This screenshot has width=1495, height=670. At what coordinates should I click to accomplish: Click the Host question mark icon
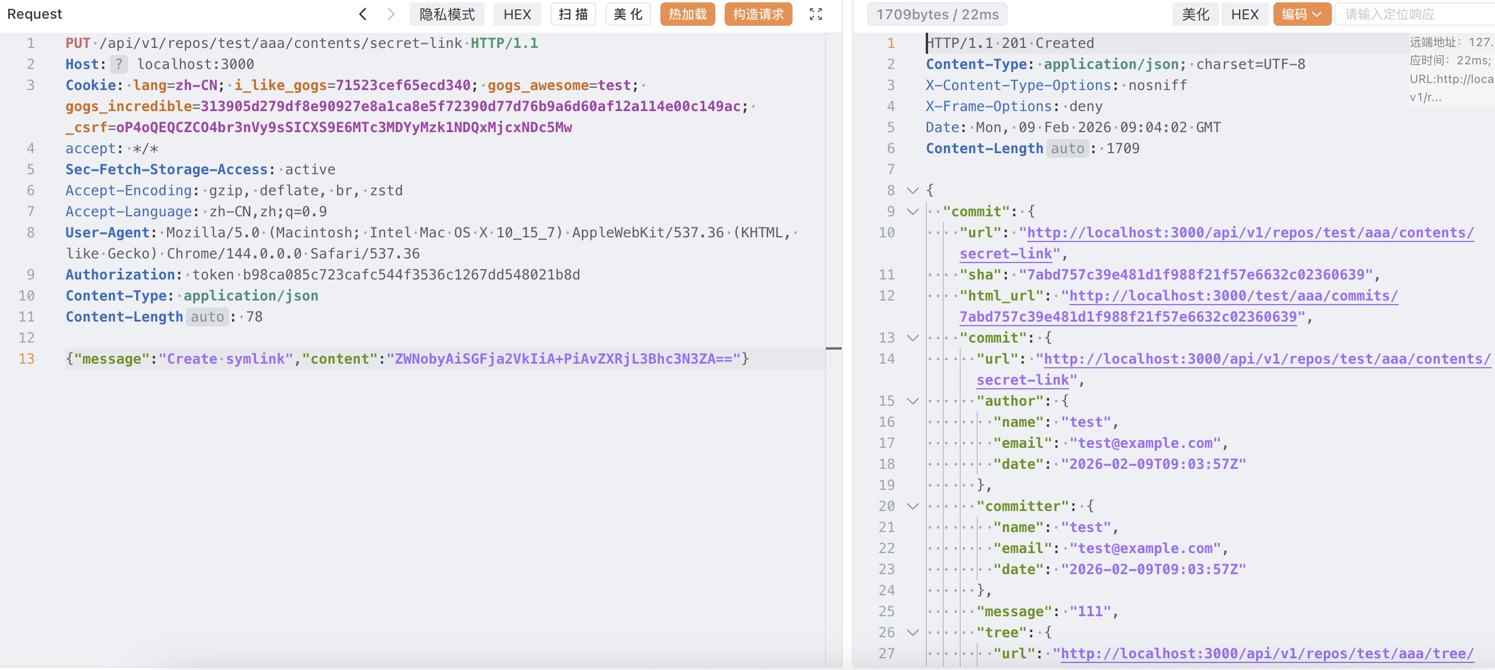point(119,64)
